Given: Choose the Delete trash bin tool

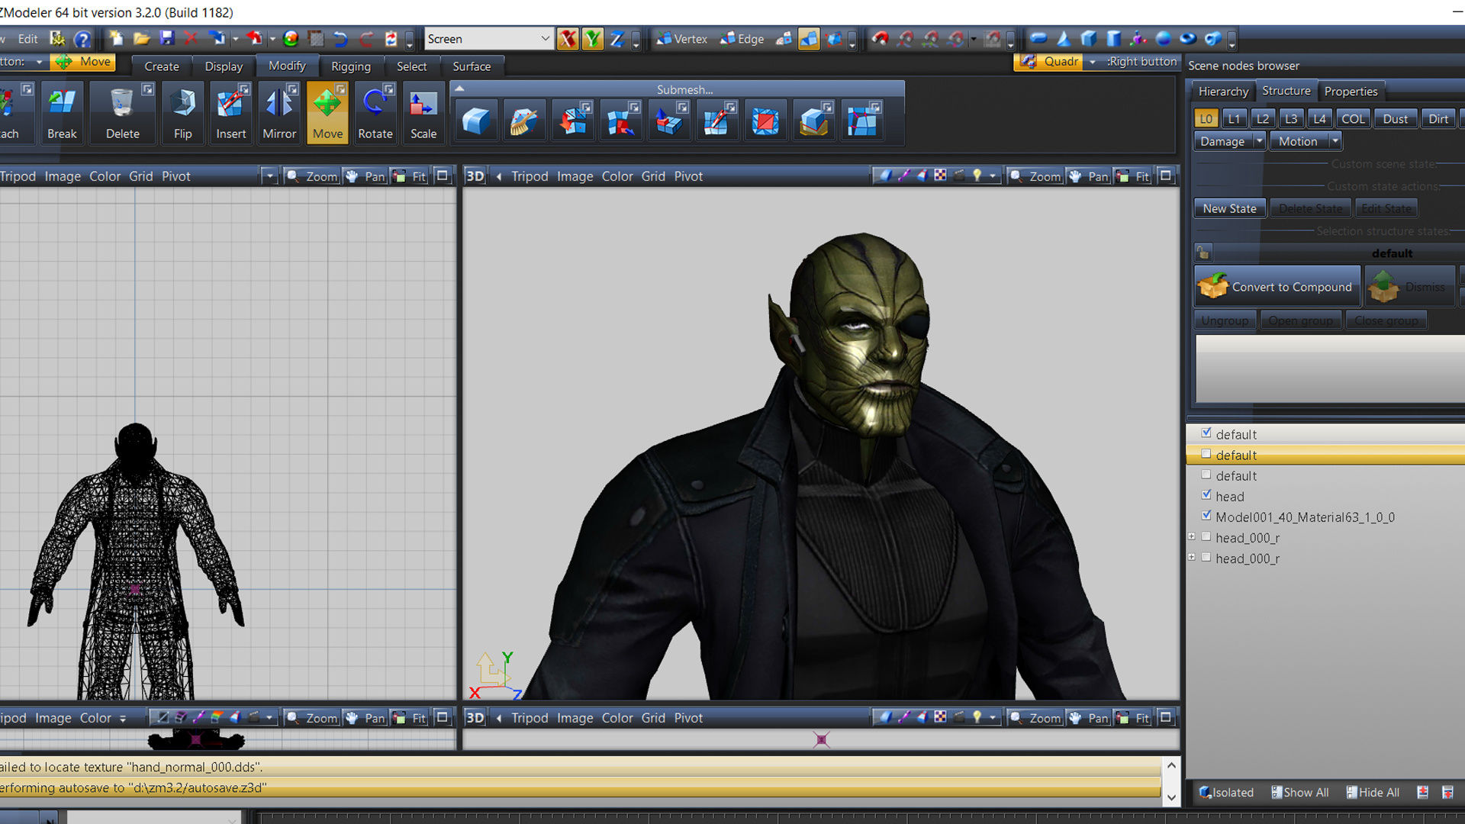Looking at the screenshot, I should tap(122, 113).
